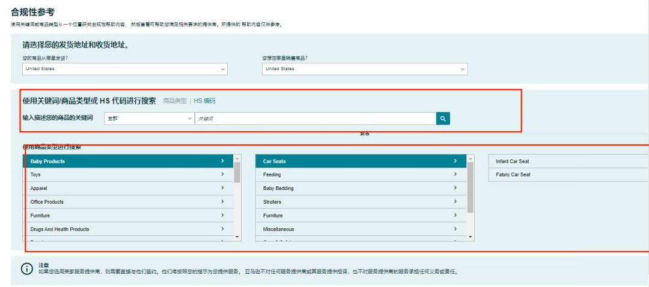The image size is (649, 287).
Task: Click the teal search magnifier button
Action: (x=443, y=119)
